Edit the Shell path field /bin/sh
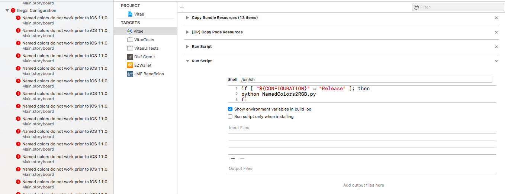Image resolution: width=505 pixels, height=194 pixels. click(366, 79)
